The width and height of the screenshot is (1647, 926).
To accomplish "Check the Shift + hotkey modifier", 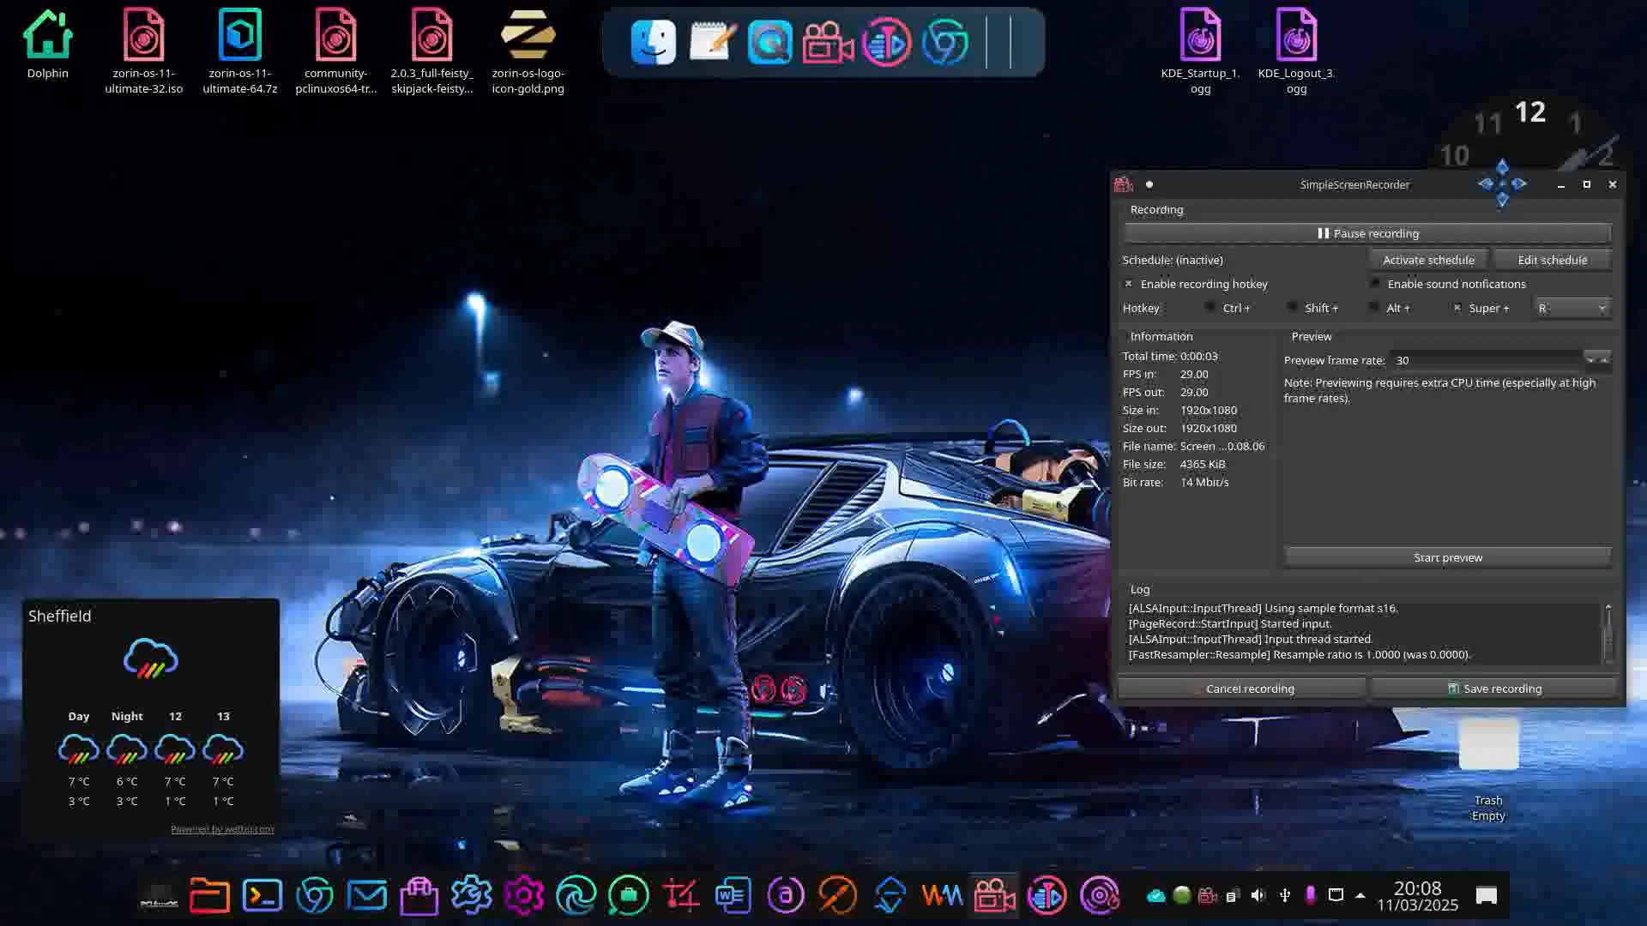I will click(1293, 307).
